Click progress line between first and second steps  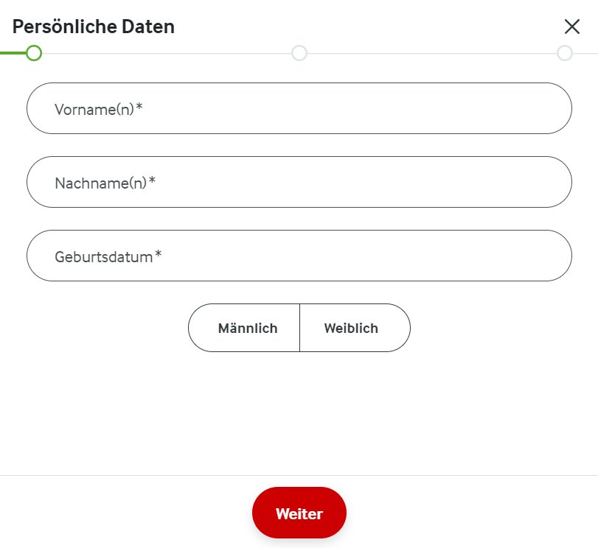(x=166, y=53)
